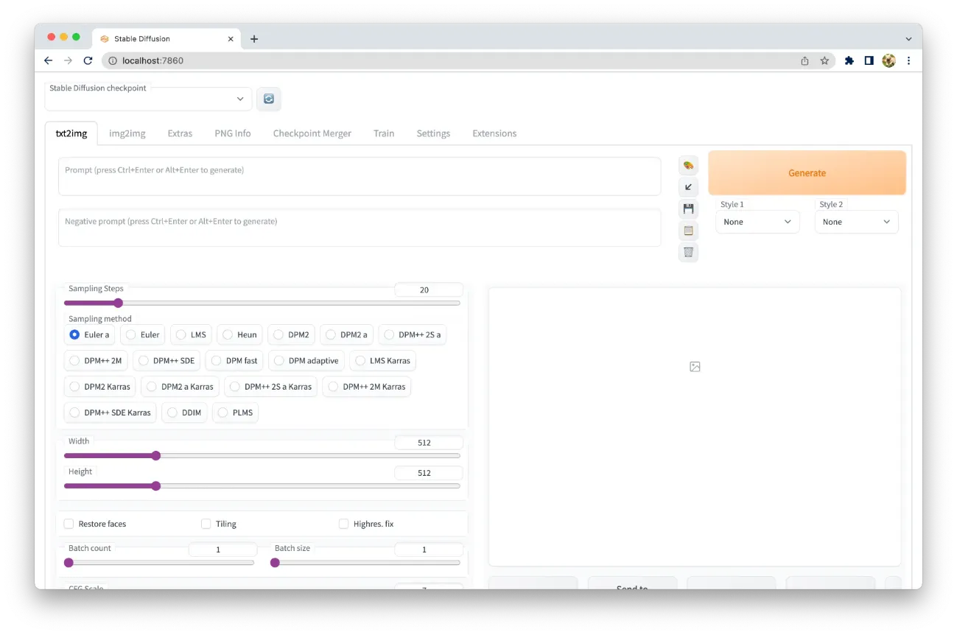Expand the Style 2 dropdown
This screenshot has width=957, height=635.
point(856,222)
